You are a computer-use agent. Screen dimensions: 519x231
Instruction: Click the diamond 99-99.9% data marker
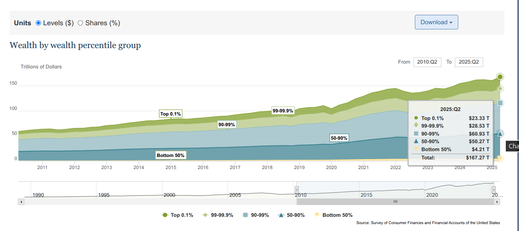click(x=500, y=89)
